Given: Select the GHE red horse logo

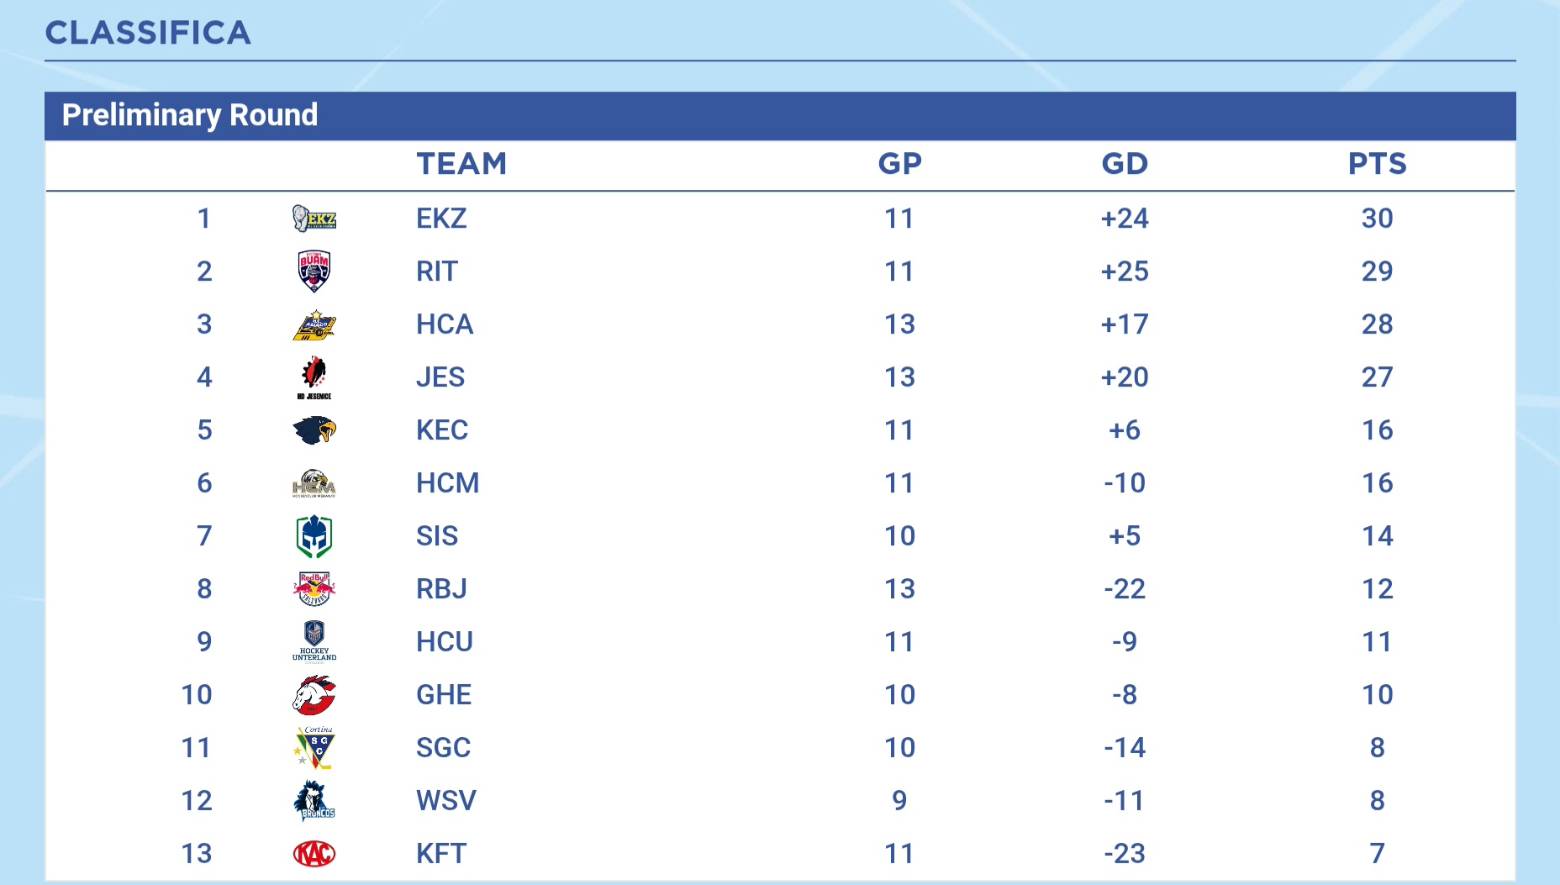Looking at the screenshot, I should [314, 695].
